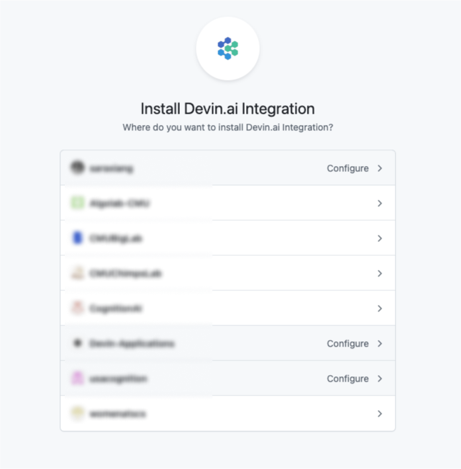Click chevron next to magenta avatar's Configure
This screenshot has width=461, height=469.
380,378
